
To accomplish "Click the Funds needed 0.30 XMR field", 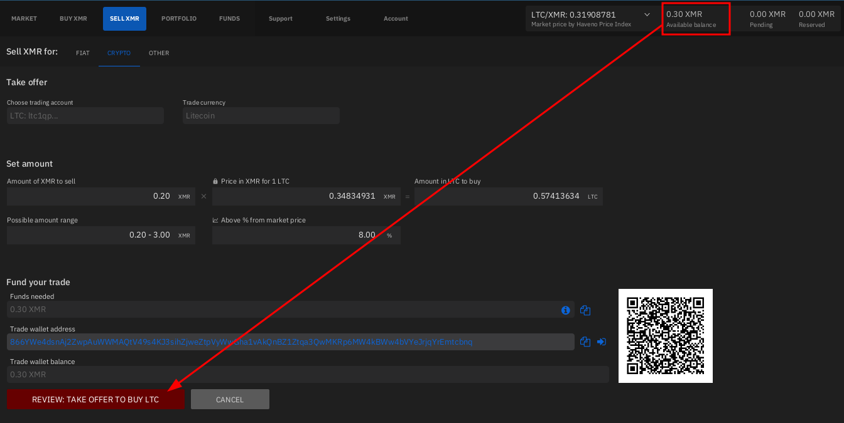I will point(291,310).
